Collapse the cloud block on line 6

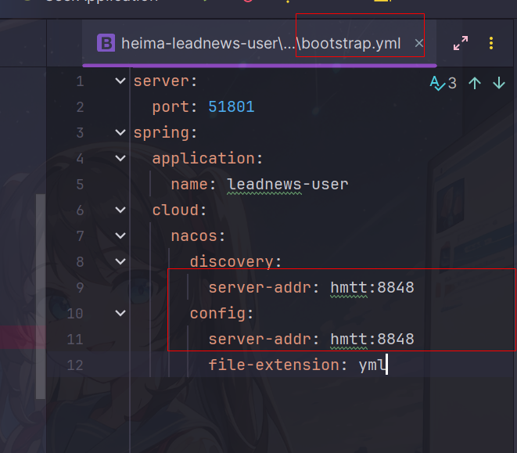[120, 210]
